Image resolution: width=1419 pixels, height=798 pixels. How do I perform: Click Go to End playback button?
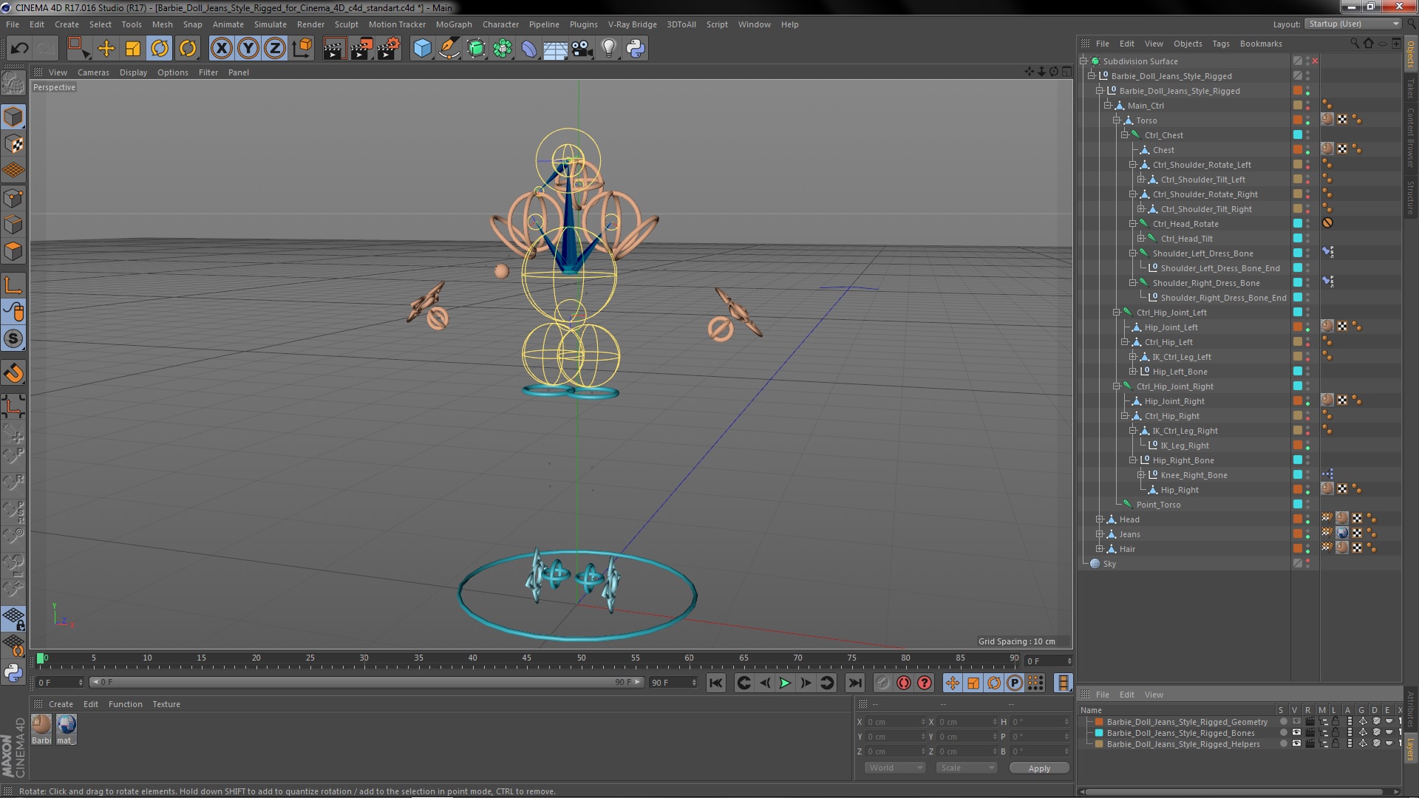click(x=855, y=683)
